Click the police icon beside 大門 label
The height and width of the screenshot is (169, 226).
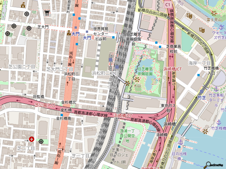coord(69,34)
